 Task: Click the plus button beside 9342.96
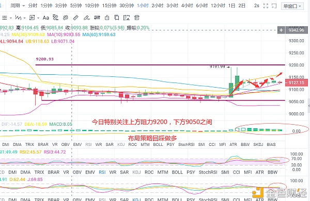pyautogui.click(x=281, y=30)
